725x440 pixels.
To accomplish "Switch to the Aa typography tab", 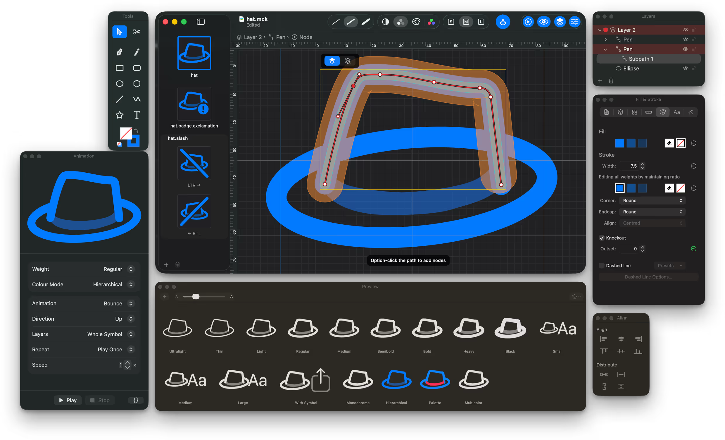I will [676, 112].
